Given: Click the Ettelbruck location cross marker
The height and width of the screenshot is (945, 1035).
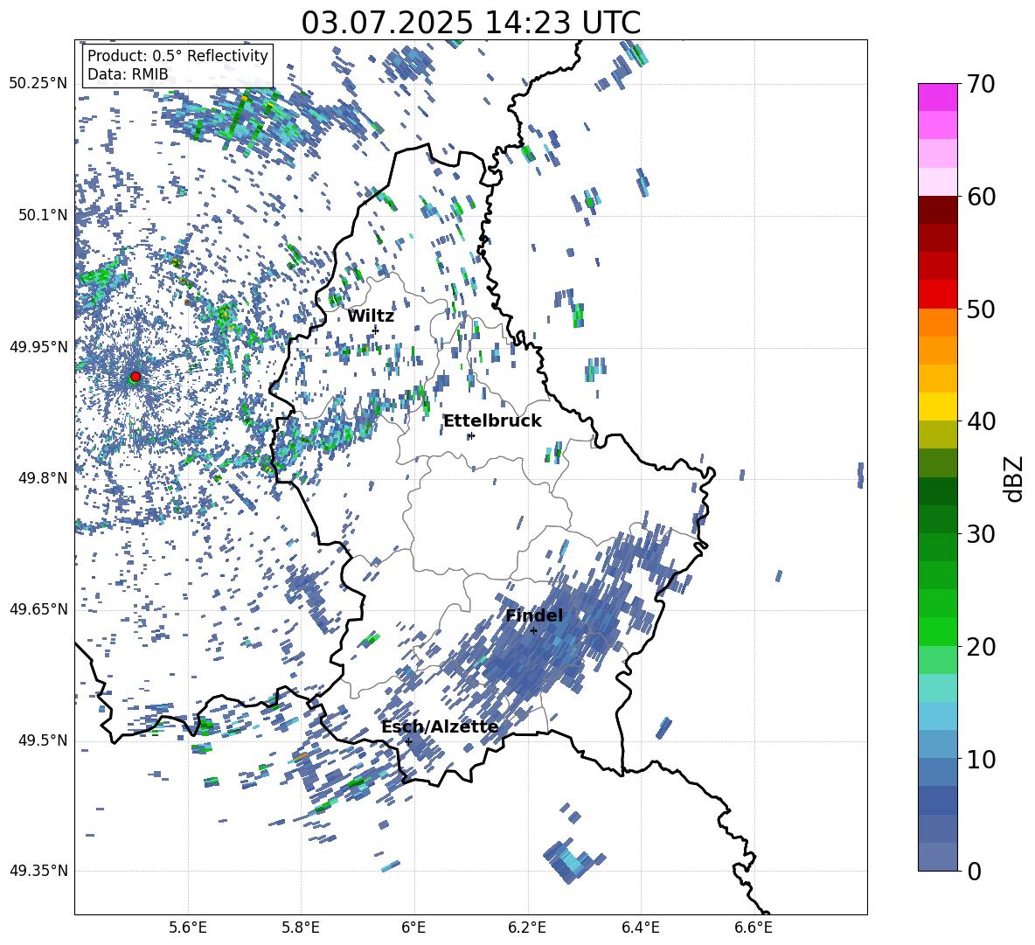Looking at the screenshot, I should tap(470, 435).
